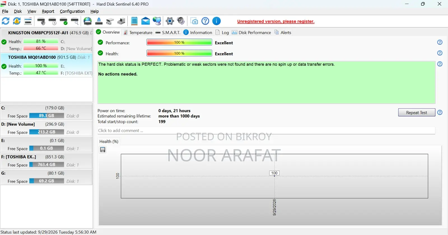This screenshot has width=448, height=235.
Task: Switch to the S.M.A.R.T. tab
Action: (168, 32)
